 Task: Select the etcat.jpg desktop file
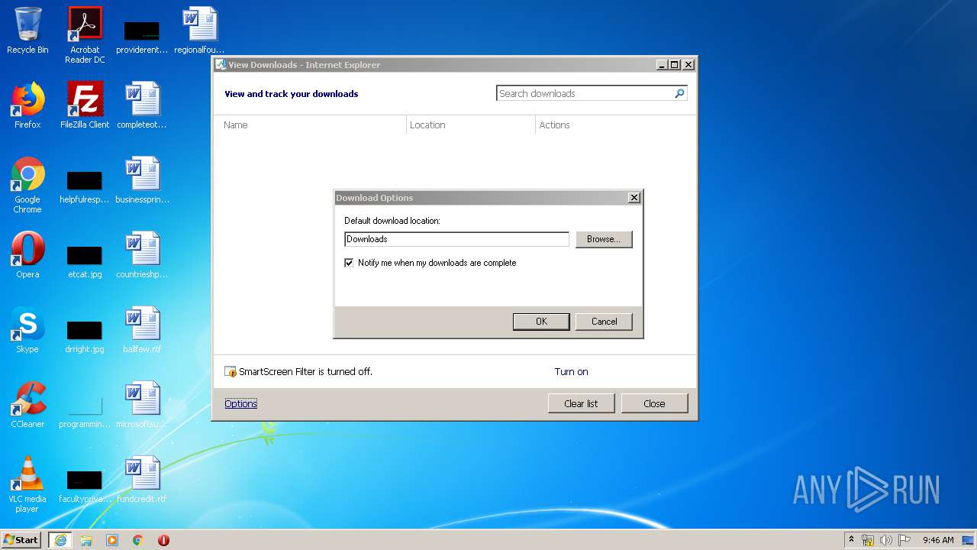85,262
